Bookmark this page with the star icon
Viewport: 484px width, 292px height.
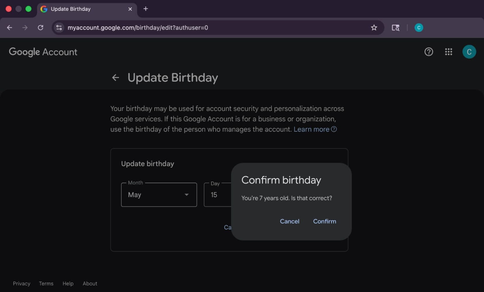pyautogui.click(x=374, y=28)
